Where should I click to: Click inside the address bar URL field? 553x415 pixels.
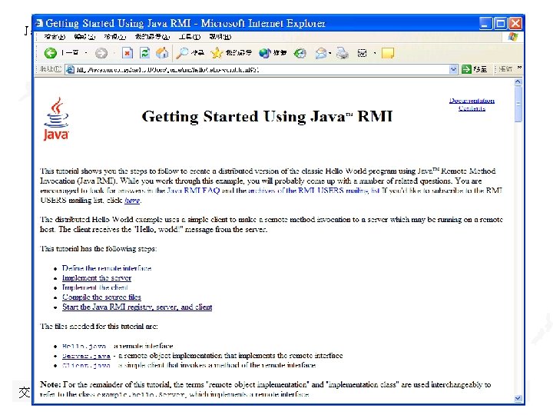(262, 69)
